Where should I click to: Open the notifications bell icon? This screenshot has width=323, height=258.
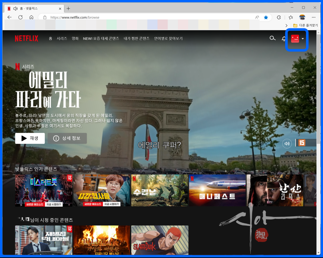284,39
